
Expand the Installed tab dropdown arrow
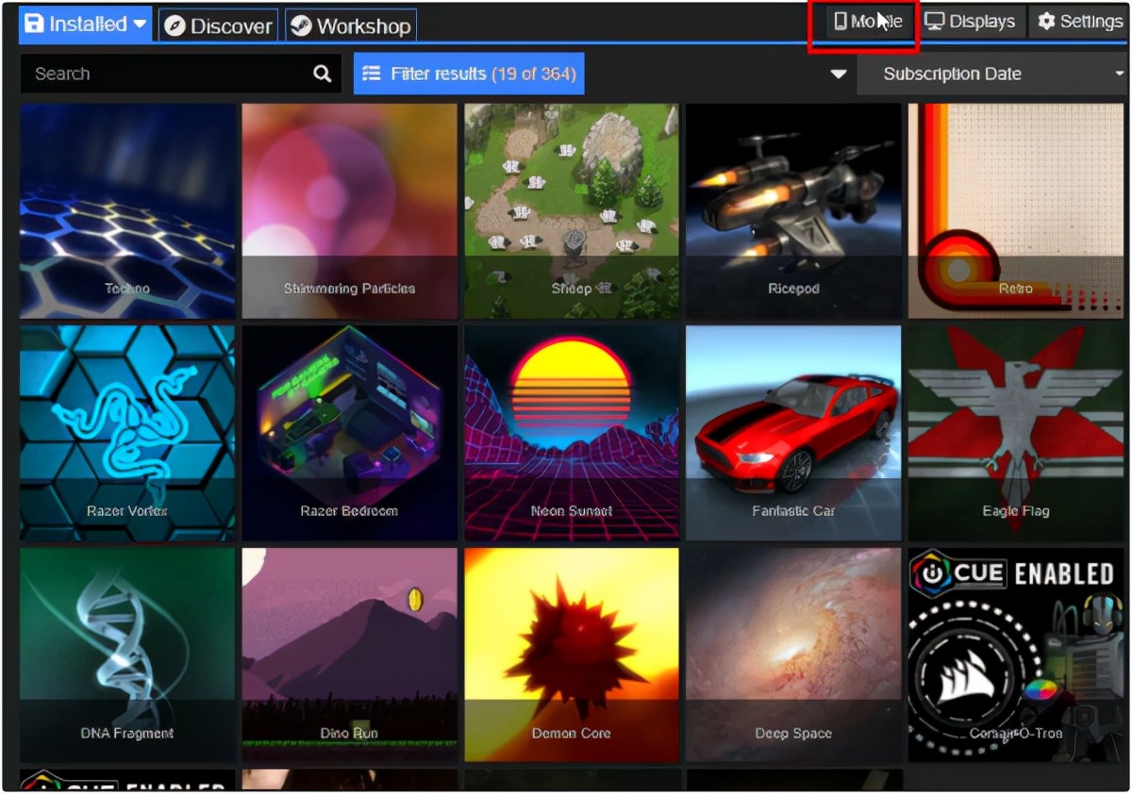(140, 24)
